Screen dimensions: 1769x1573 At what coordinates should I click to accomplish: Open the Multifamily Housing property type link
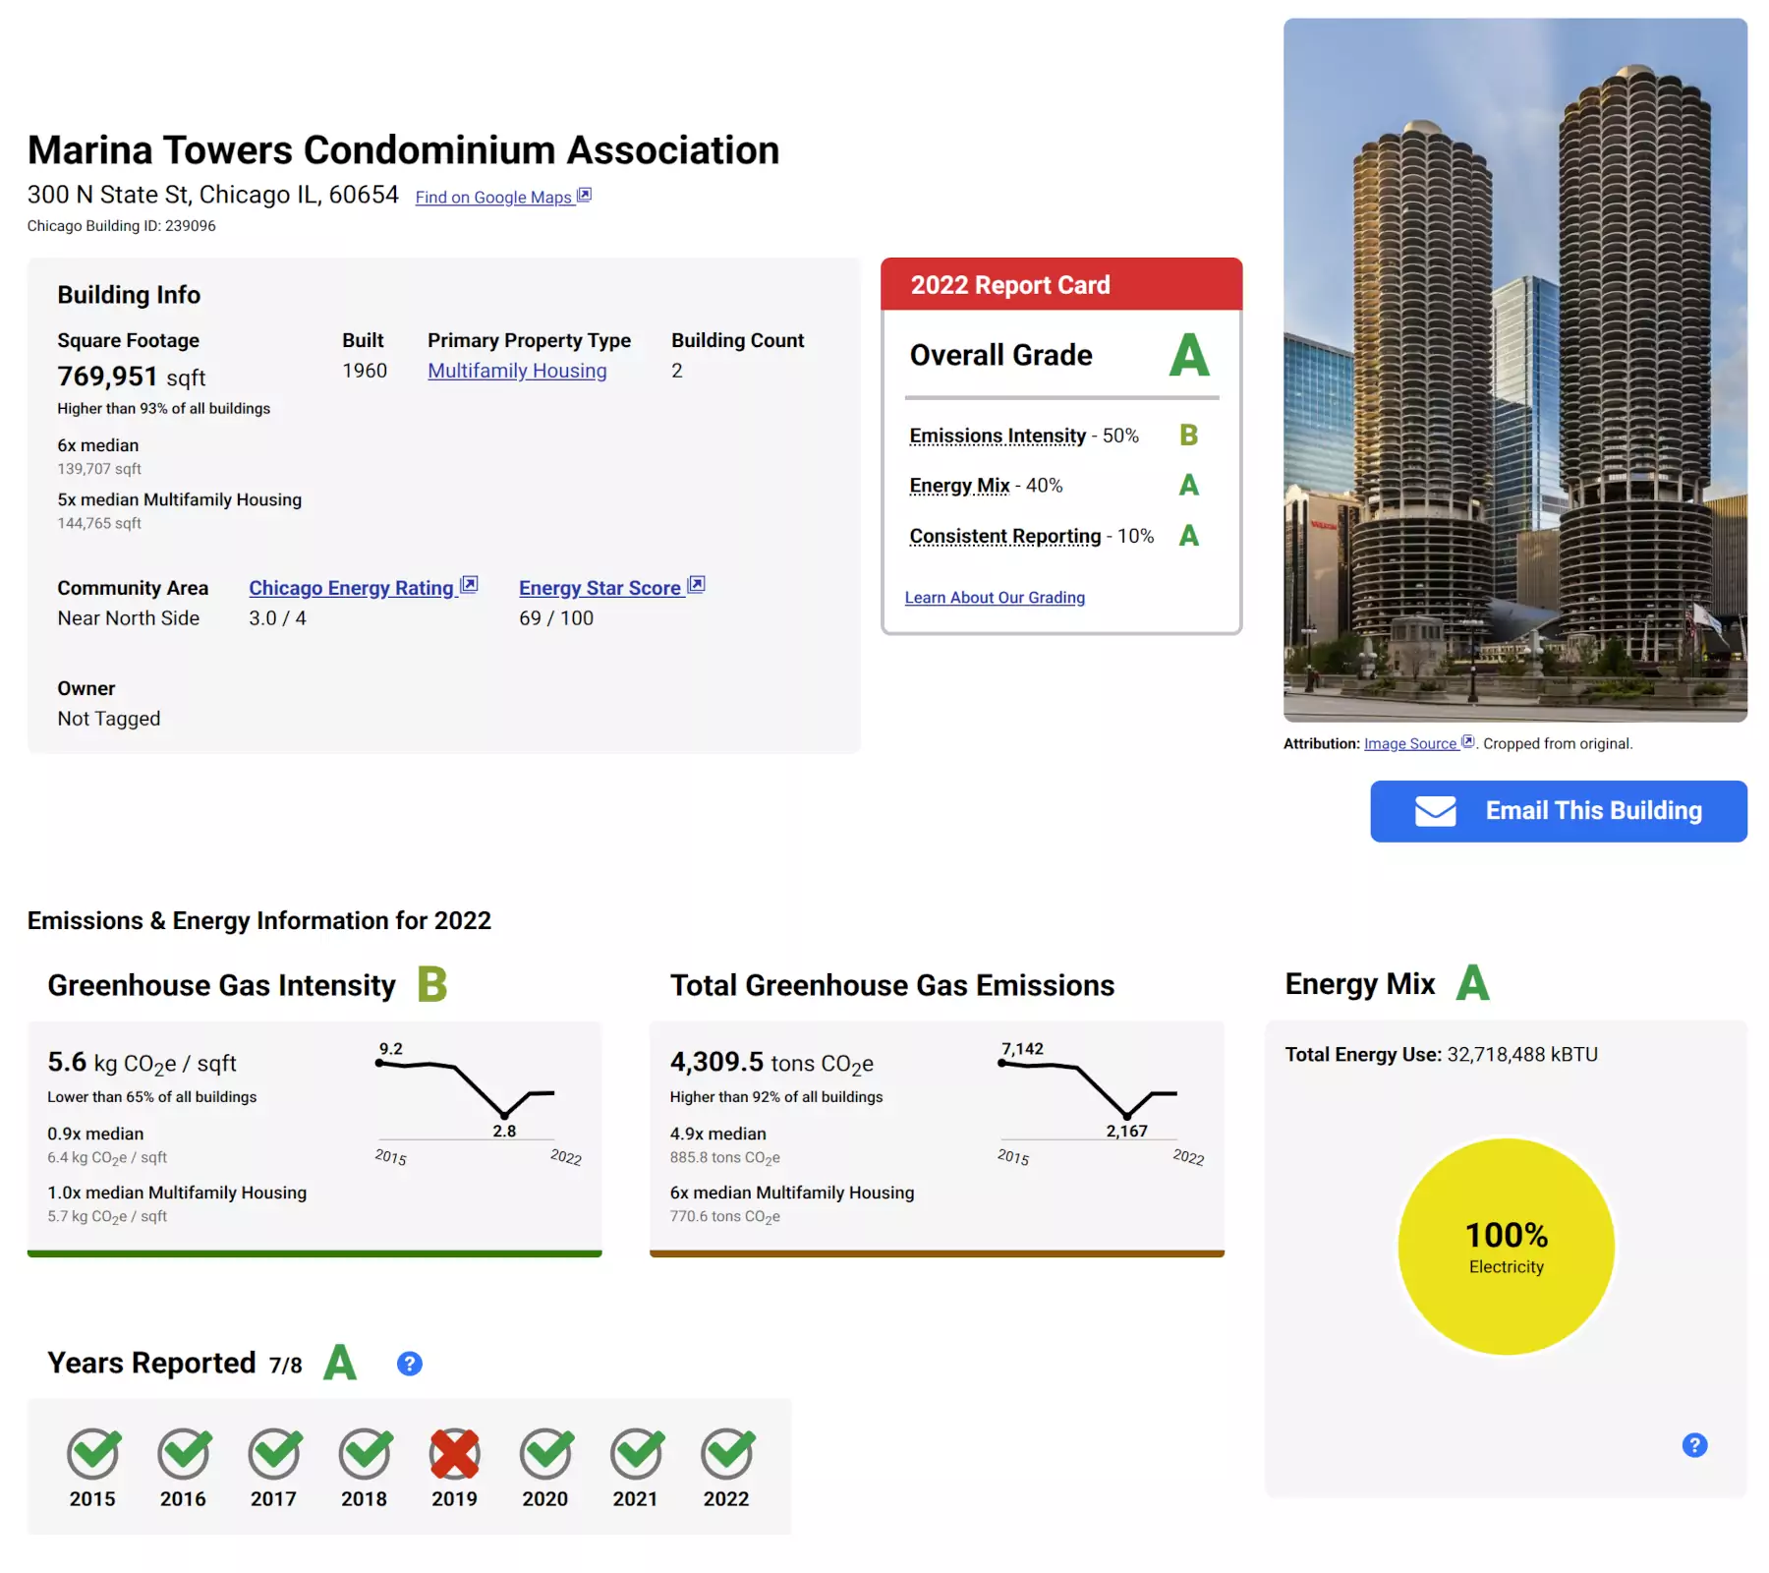[517, 371]
